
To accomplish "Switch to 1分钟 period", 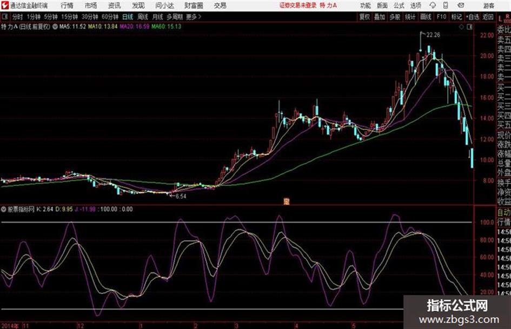I will (x=33, y=17).
